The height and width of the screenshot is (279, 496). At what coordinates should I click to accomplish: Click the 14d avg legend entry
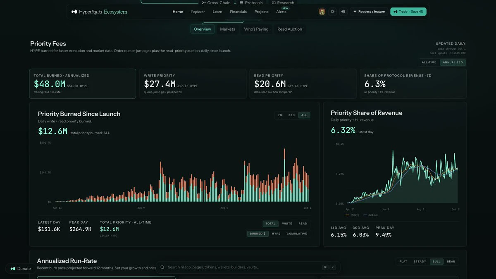point(353,215)
